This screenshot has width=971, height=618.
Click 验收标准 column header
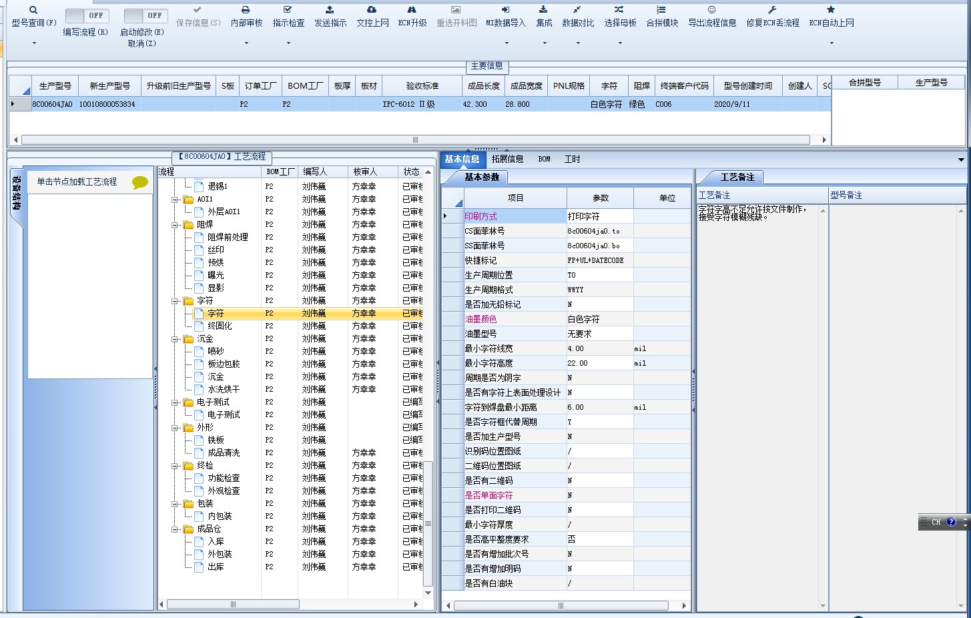point(422,85)
